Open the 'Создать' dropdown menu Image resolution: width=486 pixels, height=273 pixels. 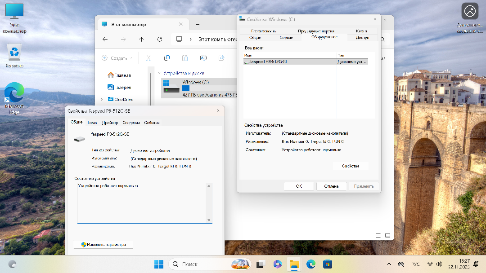[x=117, y=58]
